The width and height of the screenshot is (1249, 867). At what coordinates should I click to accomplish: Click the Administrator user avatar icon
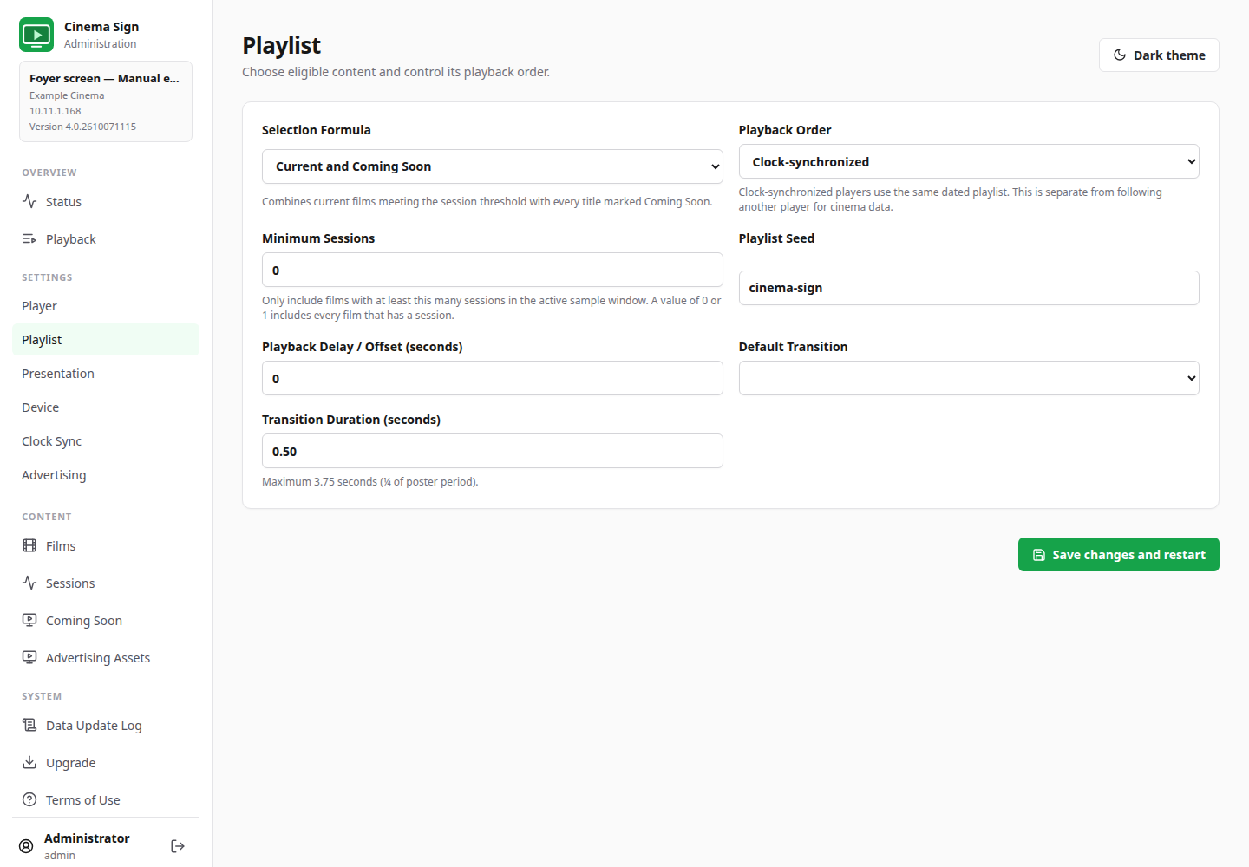26,846
